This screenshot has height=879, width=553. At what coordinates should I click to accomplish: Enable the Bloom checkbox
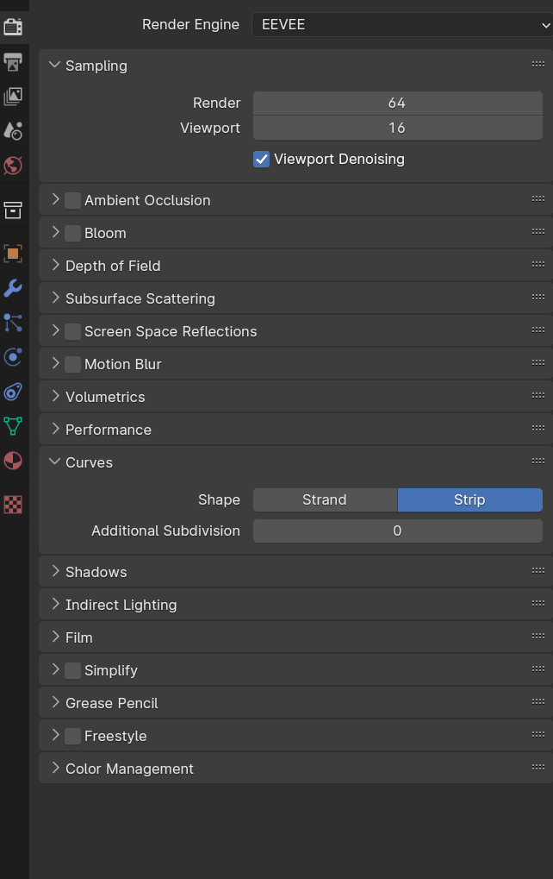pyautogui.click(x=72, y=234)
